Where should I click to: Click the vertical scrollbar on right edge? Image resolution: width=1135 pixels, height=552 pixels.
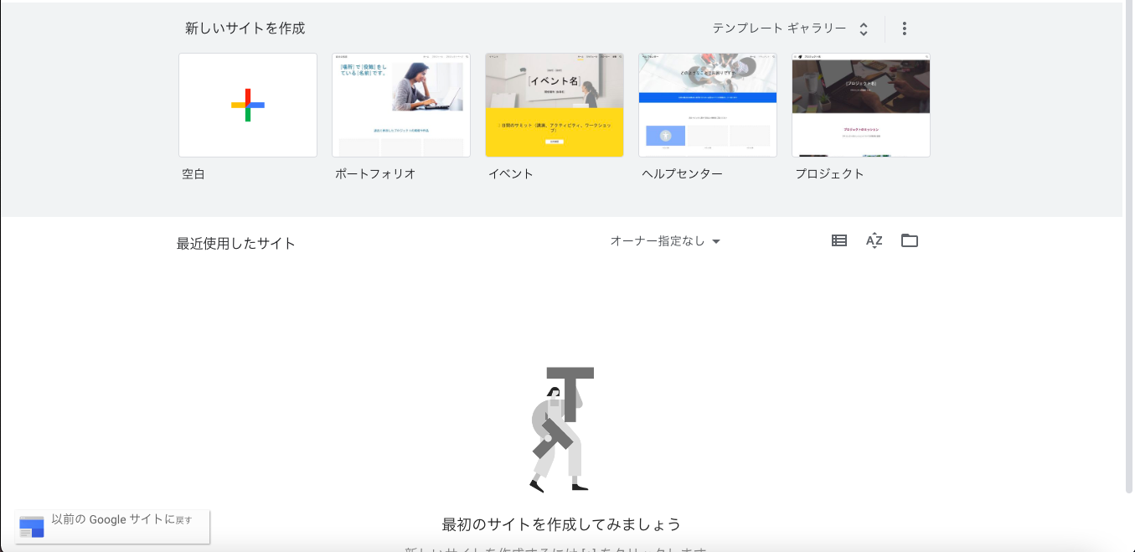coord(1129,247)
